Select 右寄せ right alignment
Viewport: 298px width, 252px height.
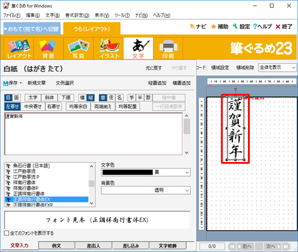coord(54,107)
